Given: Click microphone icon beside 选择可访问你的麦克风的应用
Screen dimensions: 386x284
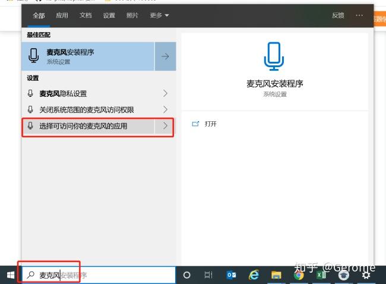Looking at the screenshot, I should 30,125.
